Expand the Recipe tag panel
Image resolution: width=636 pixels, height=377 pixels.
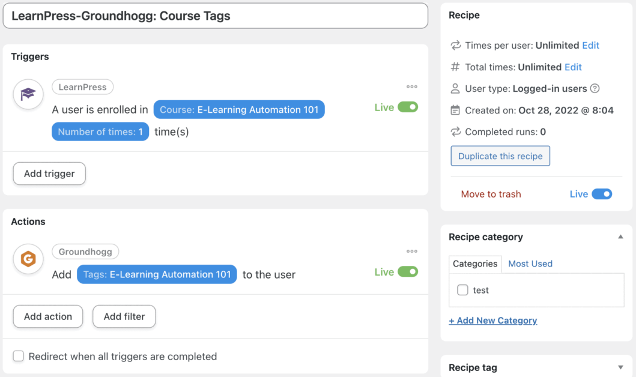coord(620,367)
